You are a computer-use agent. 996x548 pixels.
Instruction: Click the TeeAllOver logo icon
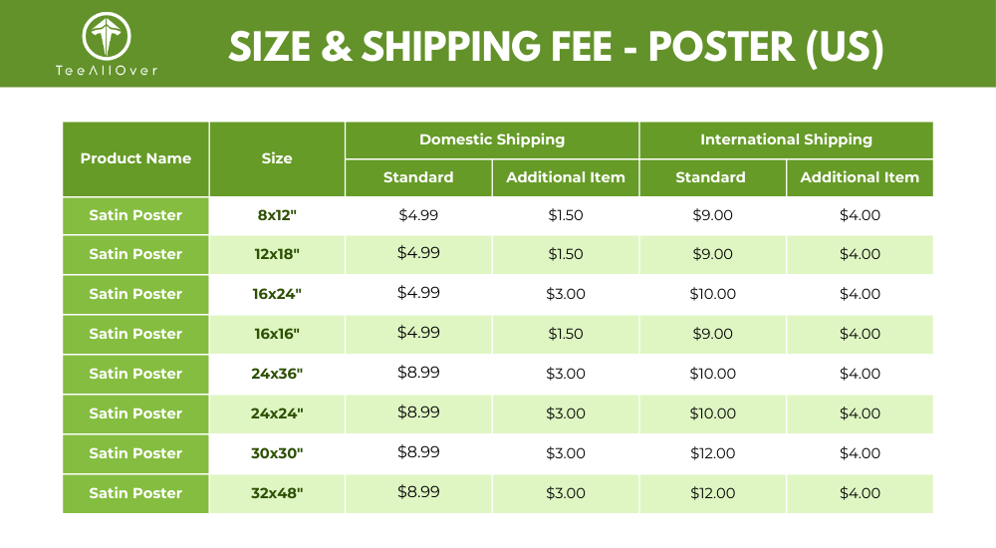pos(107,36)
